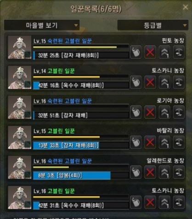Select the Lv.15 숙련된 고블린 일꾼 portrait
This screenshot has height=219, width=192.
click(20, 47)
